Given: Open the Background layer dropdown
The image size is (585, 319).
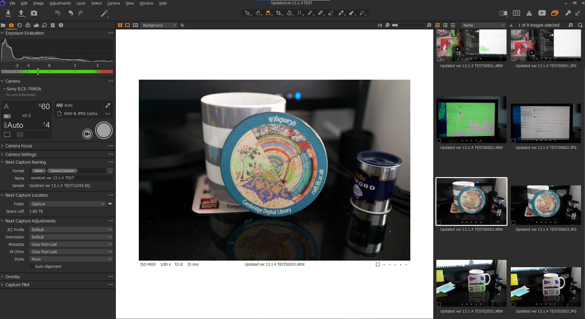Looking at the screenshot, I should click(159, 25).
